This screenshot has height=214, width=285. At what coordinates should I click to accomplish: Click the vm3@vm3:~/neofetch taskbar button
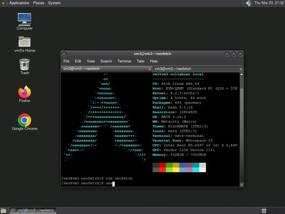coord(33,211)
